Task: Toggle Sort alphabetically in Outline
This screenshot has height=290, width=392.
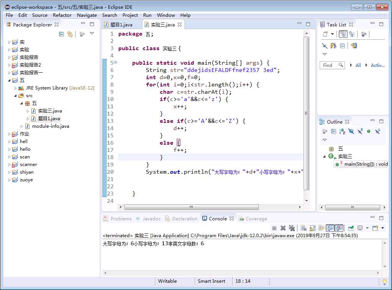Action: pyautogui.click(x=342, y=131)
